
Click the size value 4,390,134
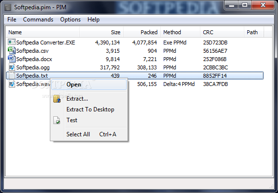coord(107,43)
